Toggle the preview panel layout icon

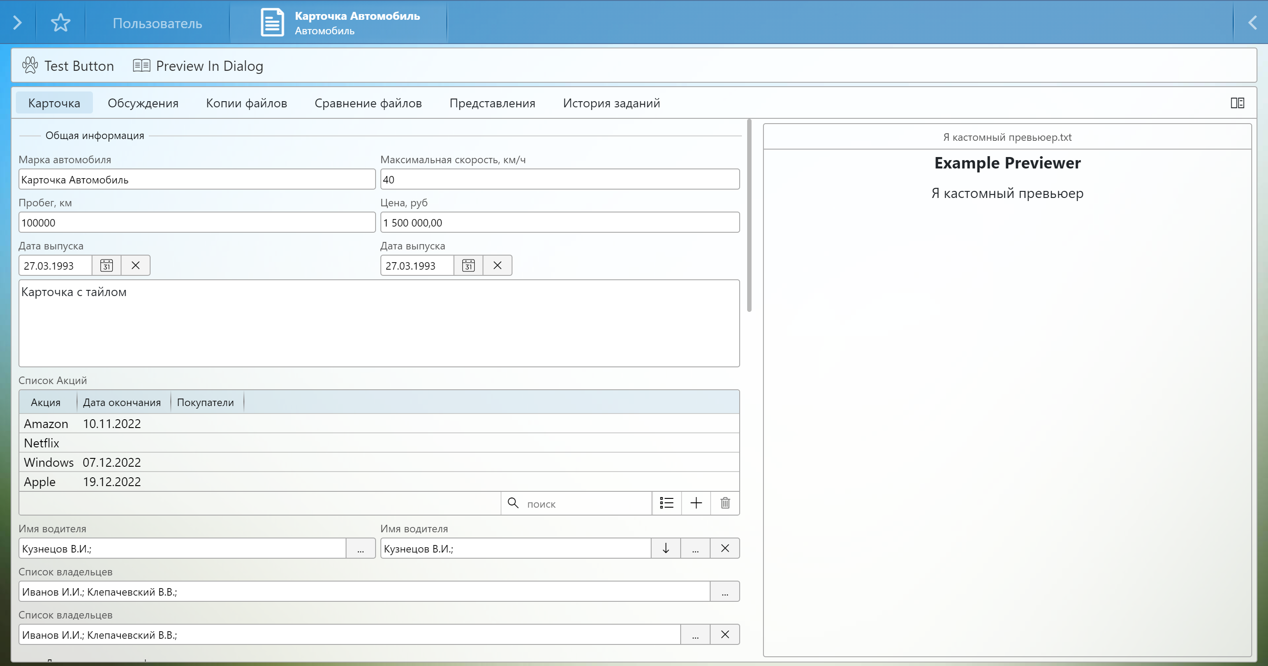pyautogui.click(x=1237, y=103)
